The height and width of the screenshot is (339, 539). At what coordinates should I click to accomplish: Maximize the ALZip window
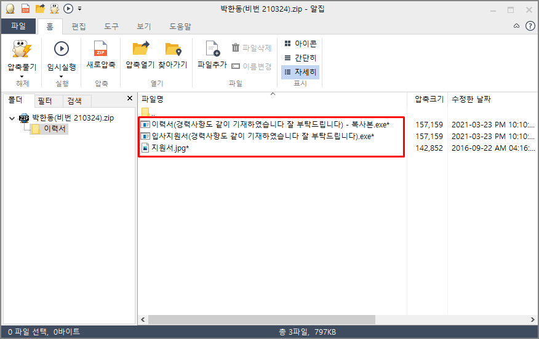coord(511,10)
